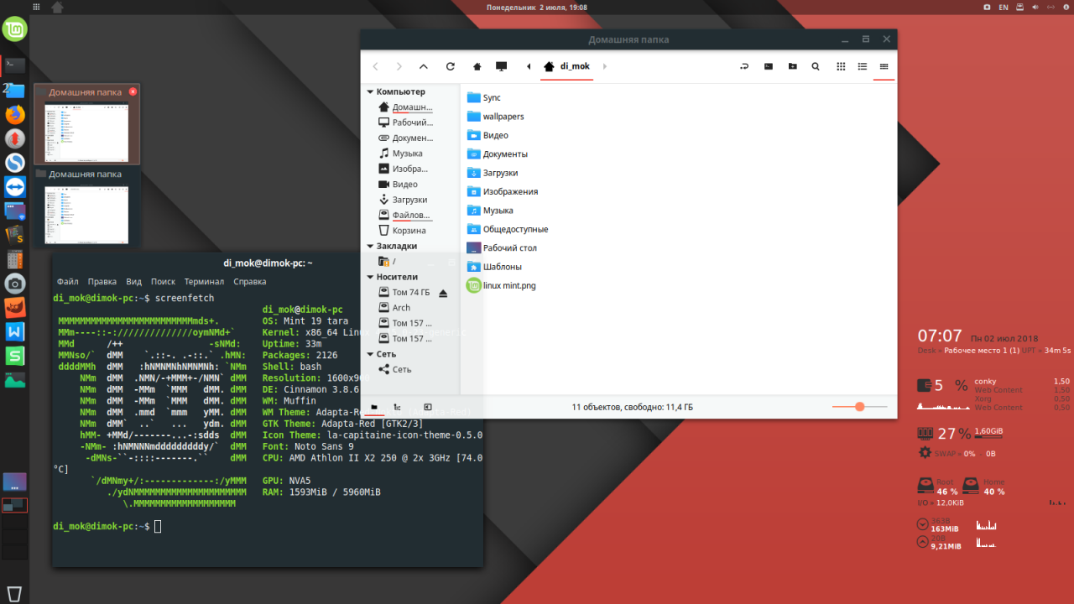
Task: Switch to list view
Action: (x=862, y=66)
